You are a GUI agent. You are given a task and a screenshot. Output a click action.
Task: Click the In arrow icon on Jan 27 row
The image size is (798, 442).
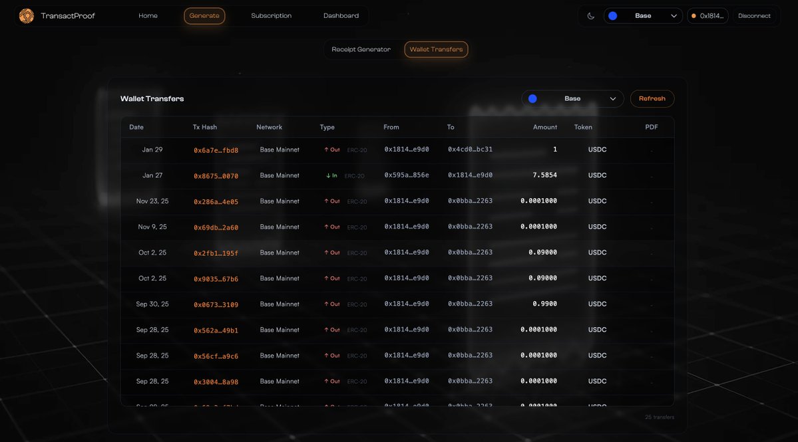tap(328, 175)
